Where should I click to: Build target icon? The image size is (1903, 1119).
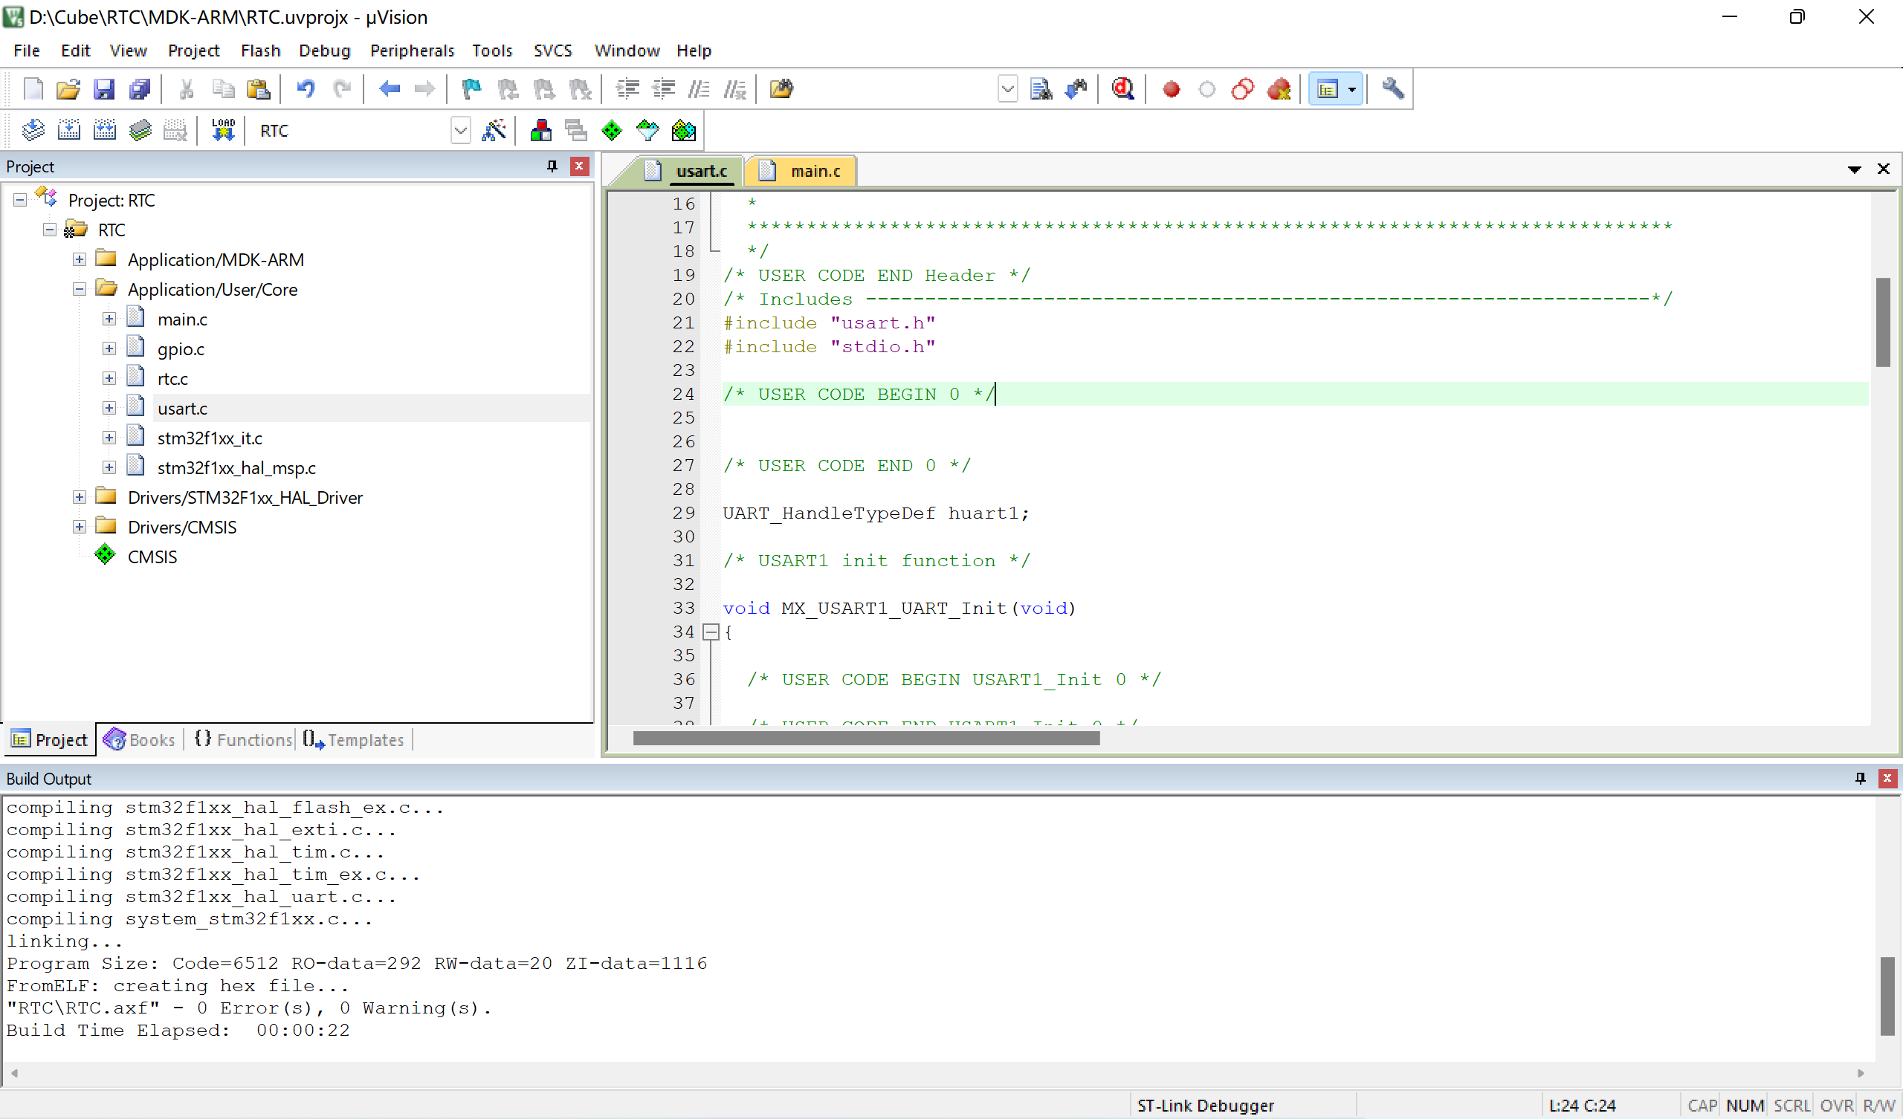click(68, 131)
